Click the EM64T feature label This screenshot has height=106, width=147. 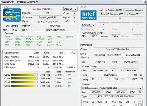tap(29, 42)
